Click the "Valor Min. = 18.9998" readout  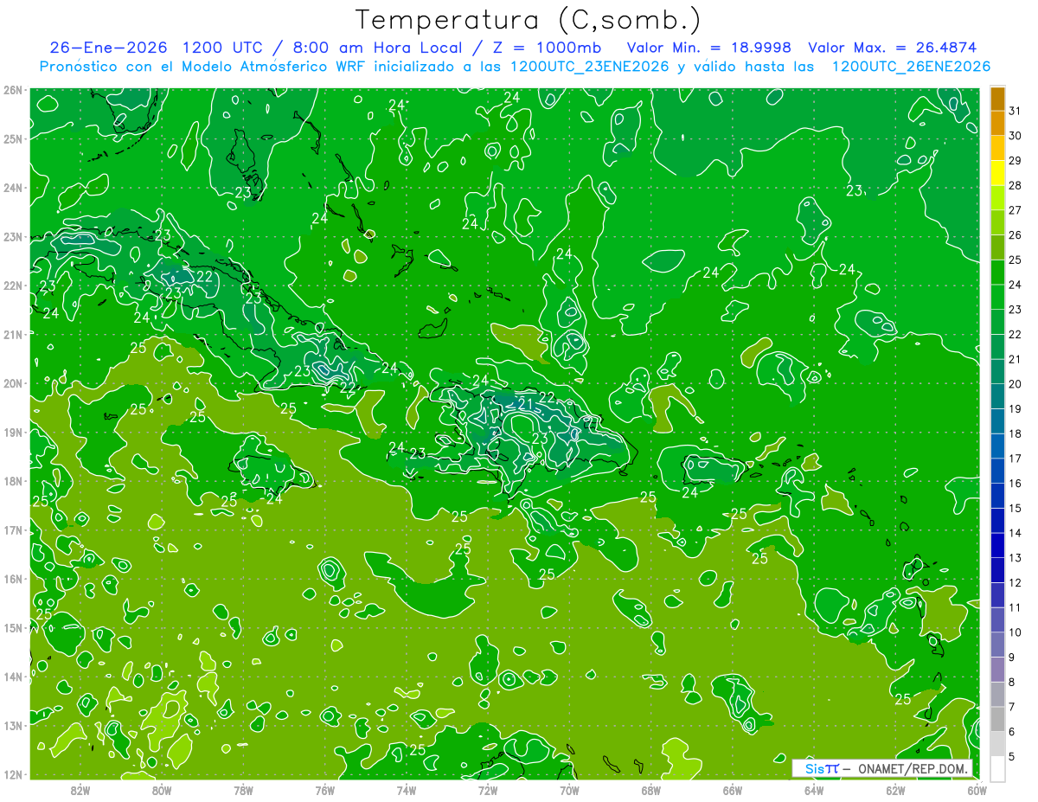pos(708,48)
